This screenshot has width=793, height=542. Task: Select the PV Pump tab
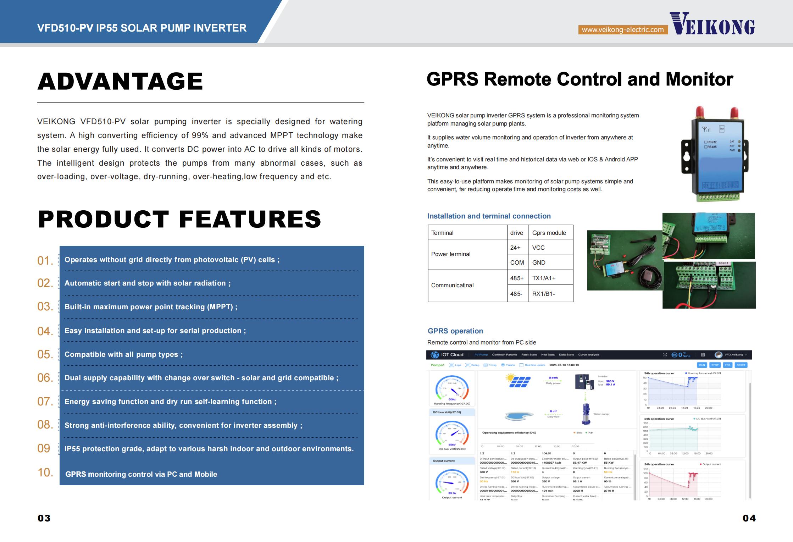481,355
